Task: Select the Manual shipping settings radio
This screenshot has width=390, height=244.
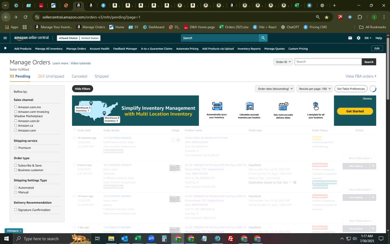Action: 16,192
